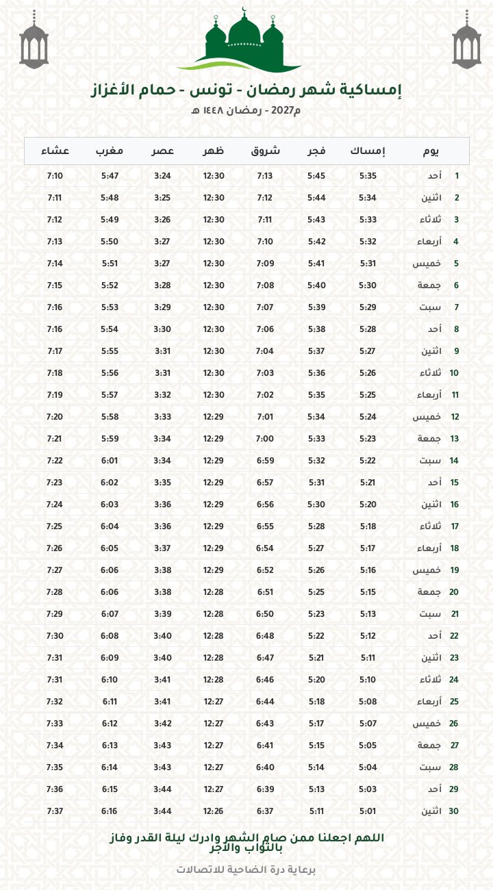Click the green supplication text اللهم اجعلنا
The height and width of the screenshot is (890, 493).
246,843
